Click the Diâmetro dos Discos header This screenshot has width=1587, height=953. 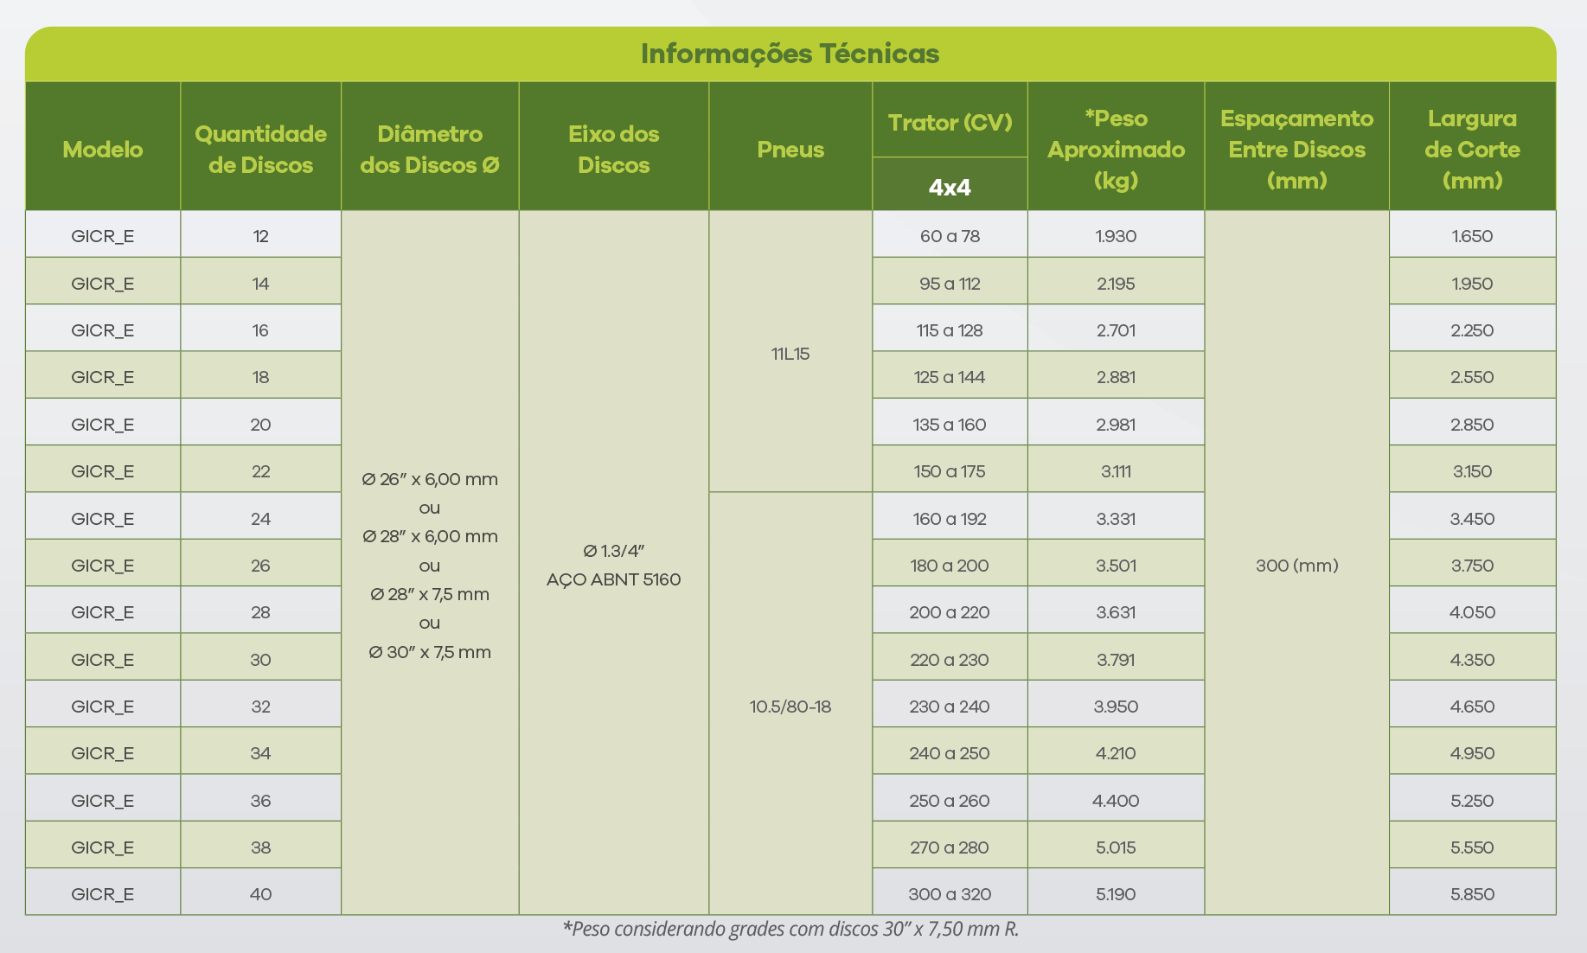(430, 150)
